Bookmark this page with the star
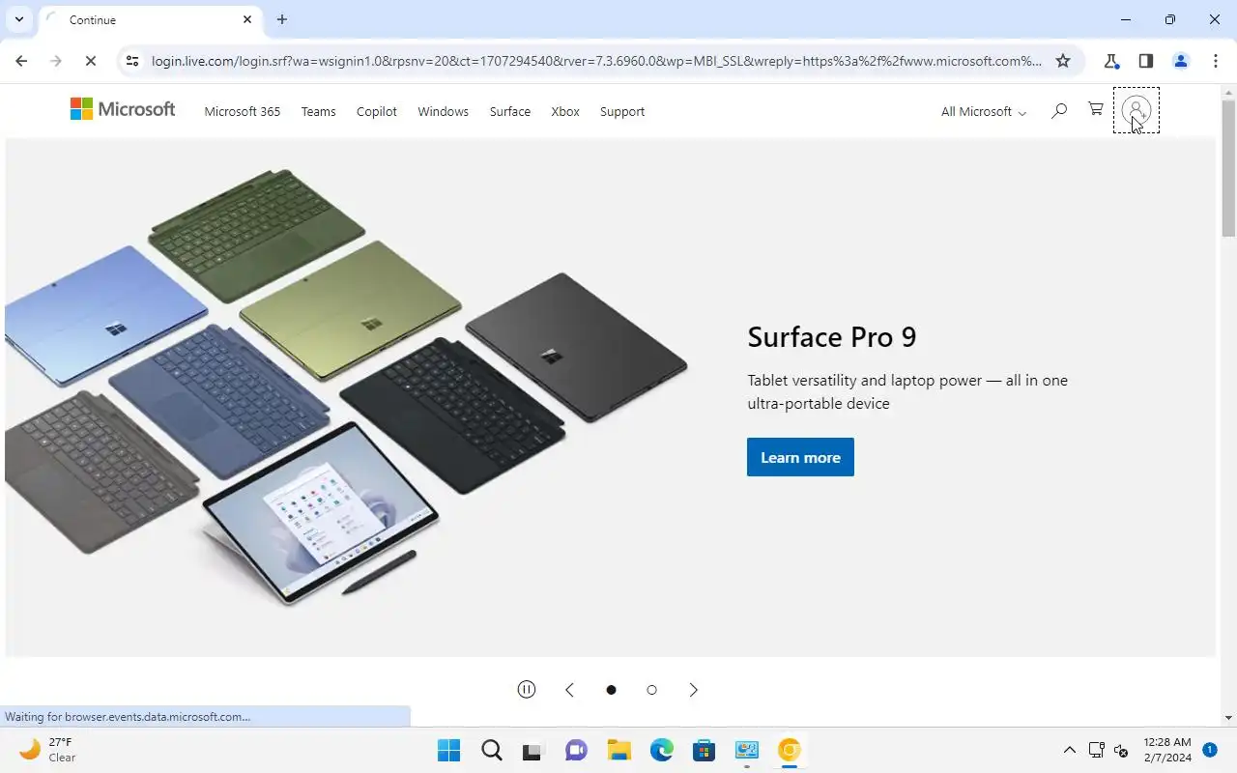 [1063, 61]
